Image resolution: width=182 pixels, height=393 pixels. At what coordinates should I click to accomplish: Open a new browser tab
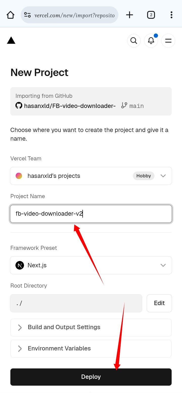129,15
